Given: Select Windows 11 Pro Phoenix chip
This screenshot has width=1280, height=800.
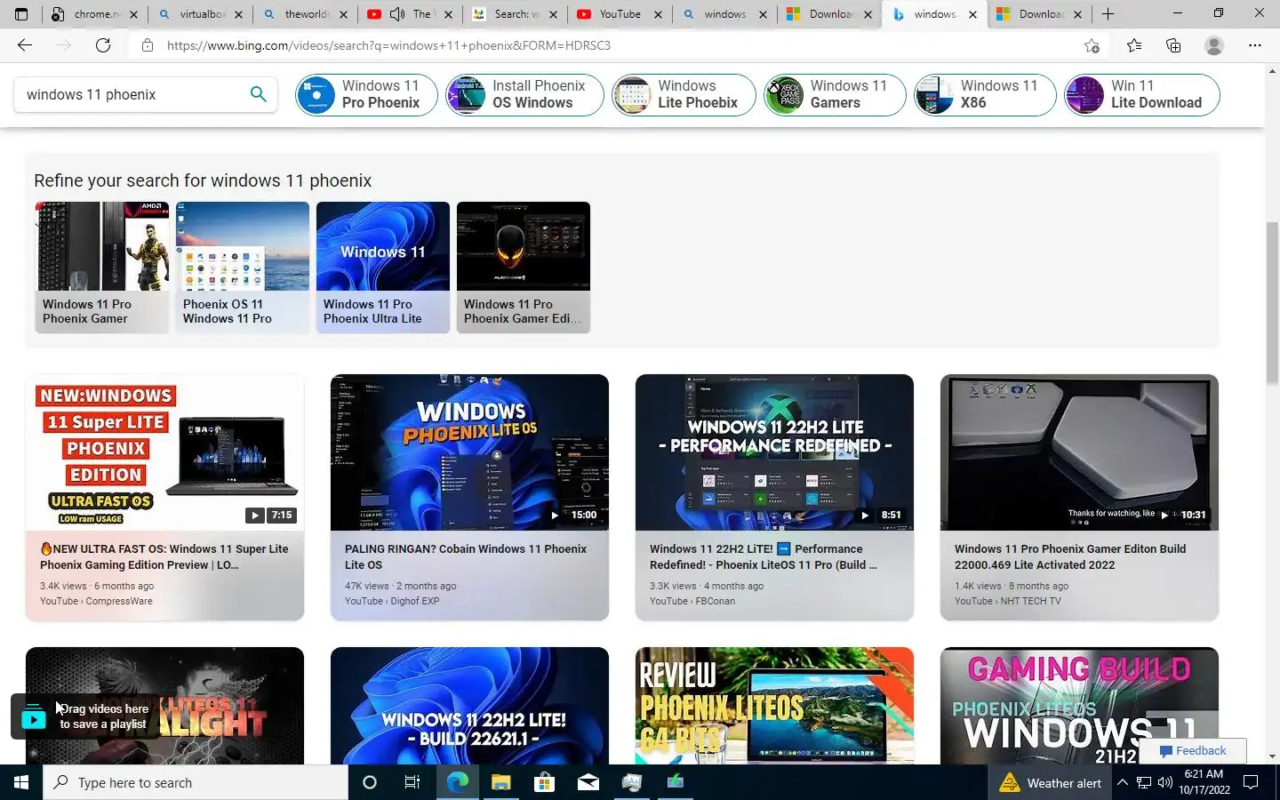Looking at the screenshot, I should [366, 94].
